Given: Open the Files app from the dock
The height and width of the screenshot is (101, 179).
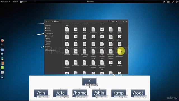Looking at the screenshot, I should coord(2,49).
